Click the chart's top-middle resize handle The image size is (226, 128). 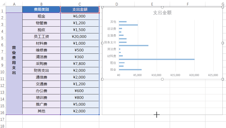162,7
